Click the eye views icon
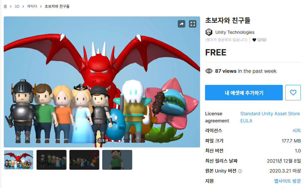The height and width of the screenshot is (188, 306). [x=209, y=71]
